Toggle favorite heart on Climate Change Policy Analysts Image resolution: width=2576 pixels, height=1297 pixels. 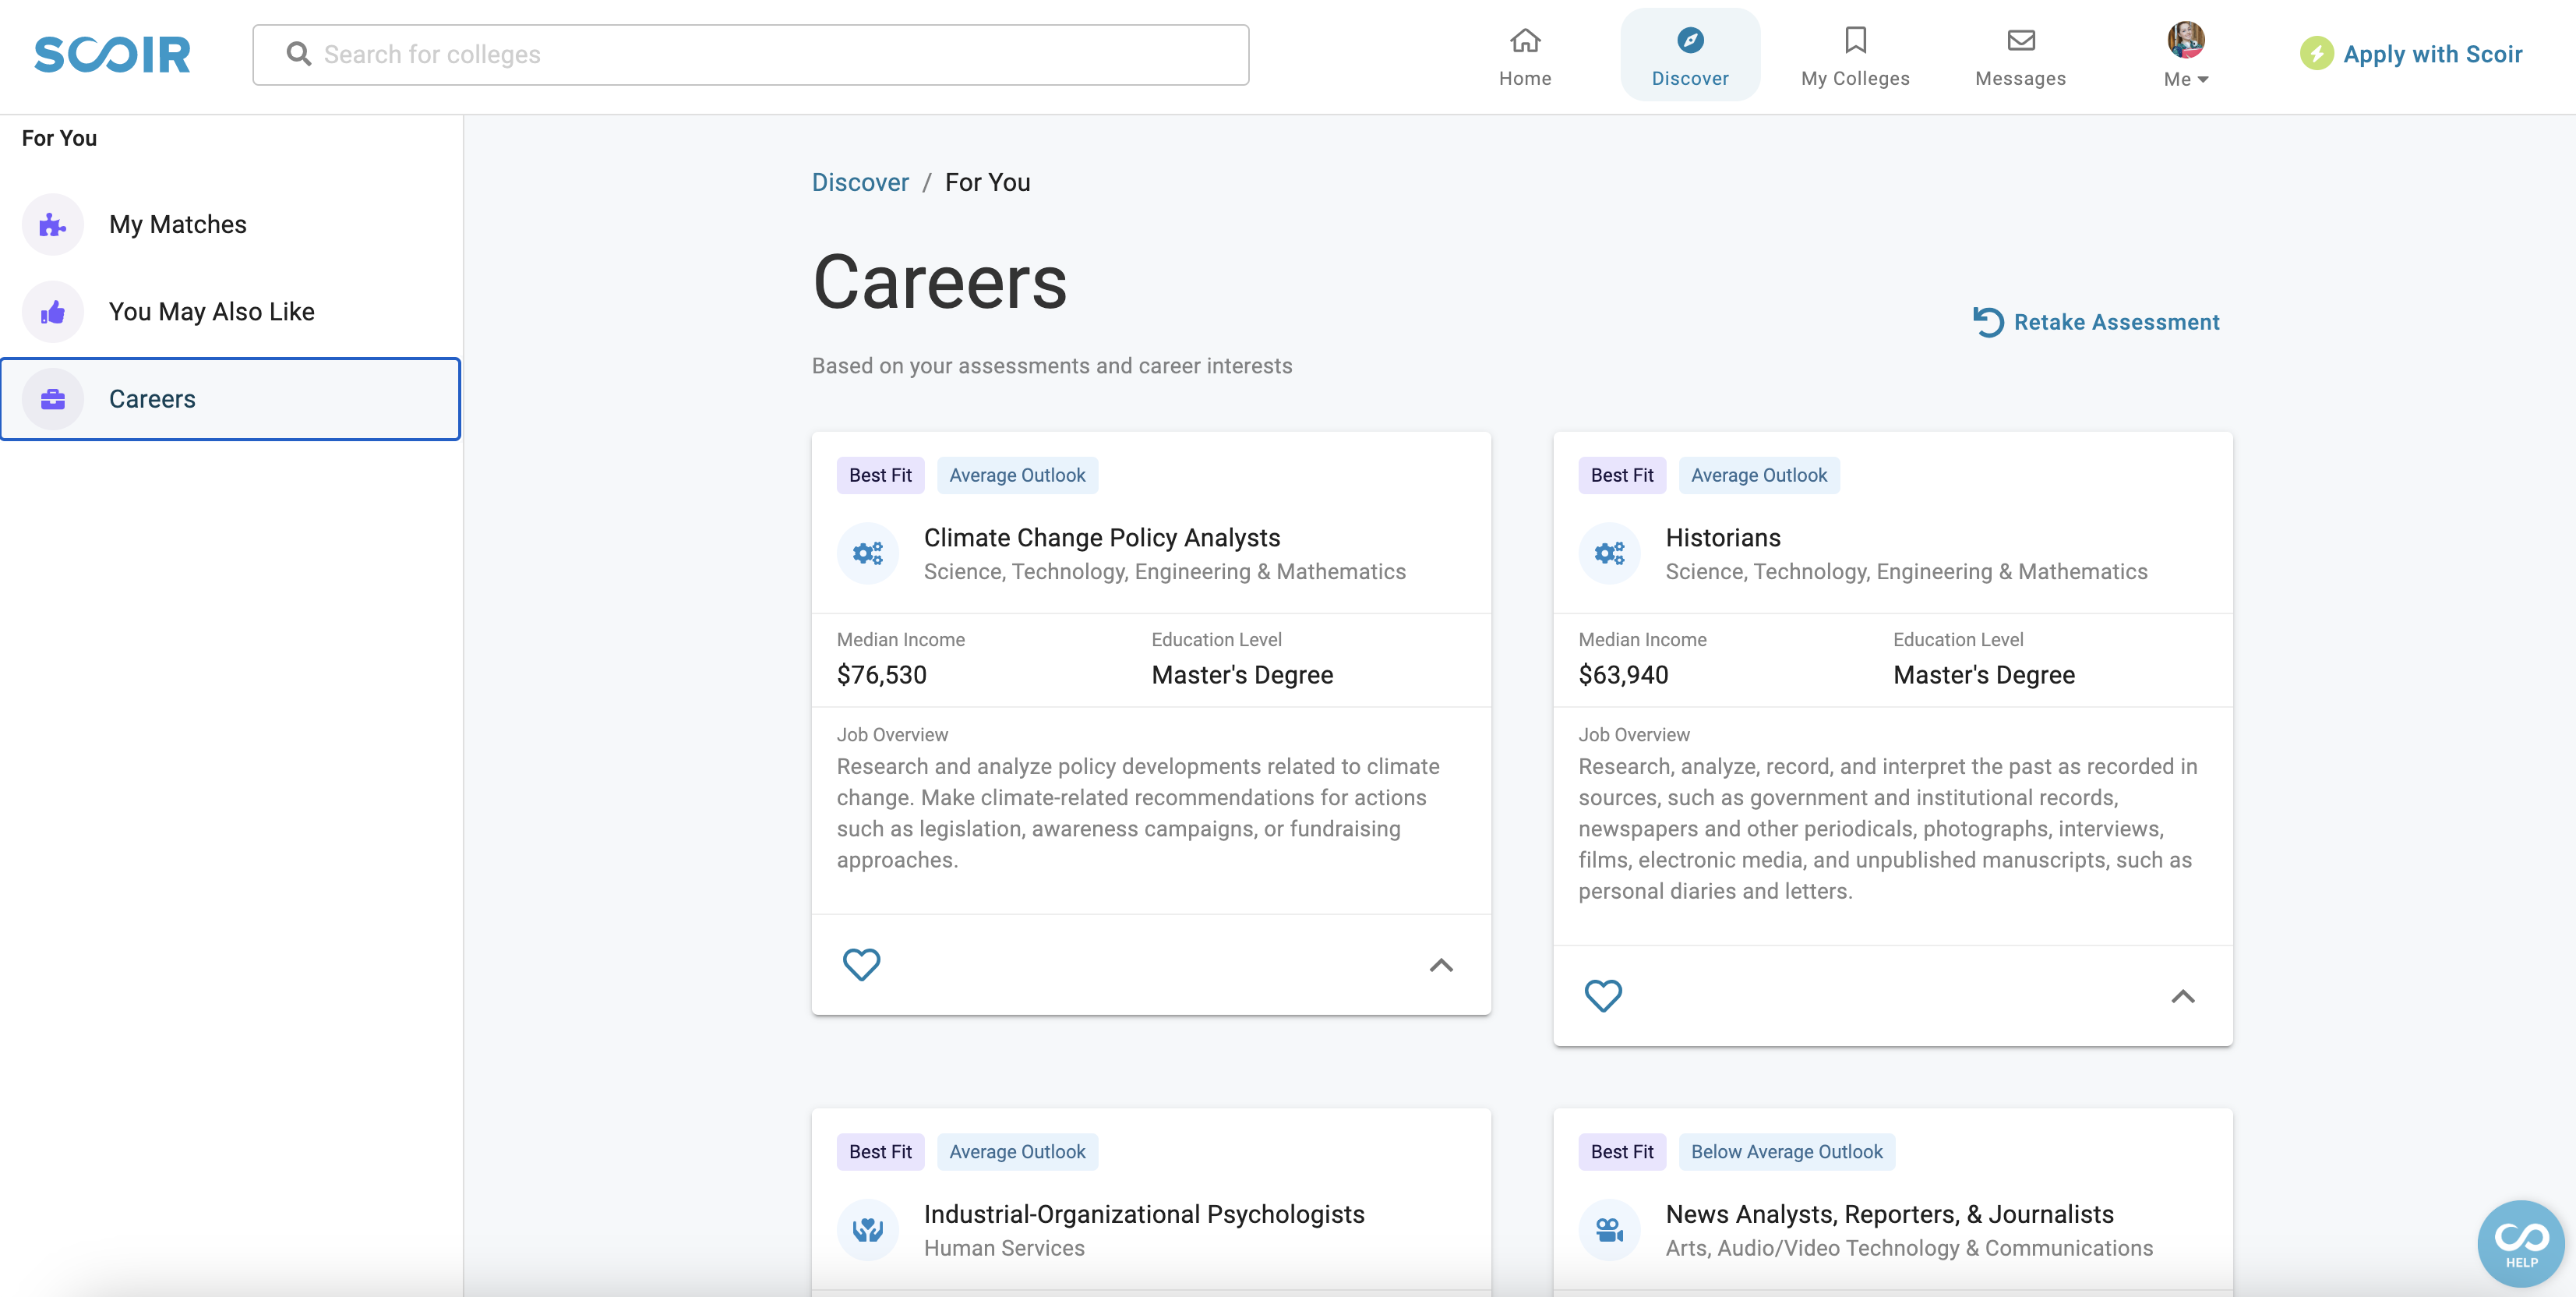[x=862, y=961]
